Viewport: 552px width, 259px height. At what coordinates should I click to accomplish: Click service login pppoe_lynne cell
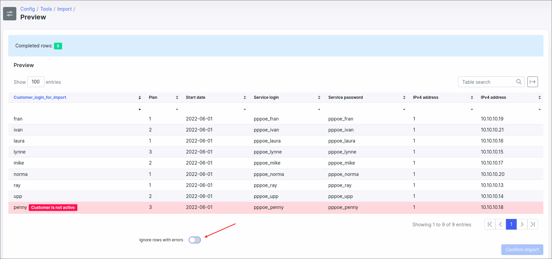268,152
